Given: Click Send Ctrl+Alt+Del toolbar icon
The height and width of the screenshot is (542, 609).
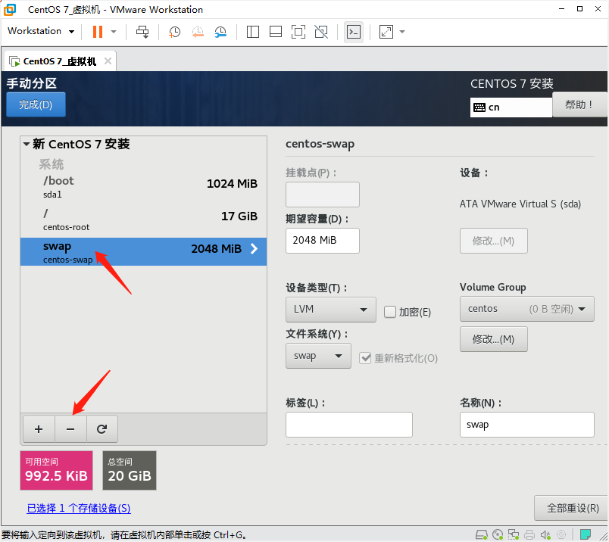Looking at the screenshot, I should pos(142,32).
